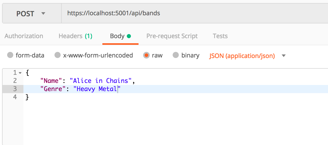The height and width of the screenshot is (145, 328).
Task: Click the "Name" key in editor
Action: [51, 81]
